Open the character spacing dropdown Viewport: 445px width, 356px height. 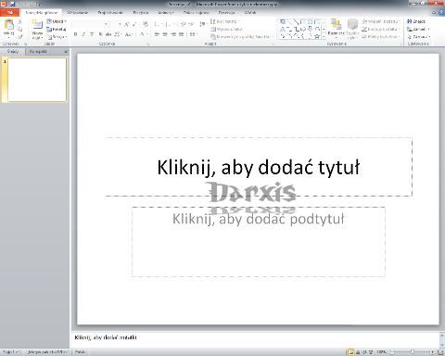pyautogui.click(x=118, y=34)
